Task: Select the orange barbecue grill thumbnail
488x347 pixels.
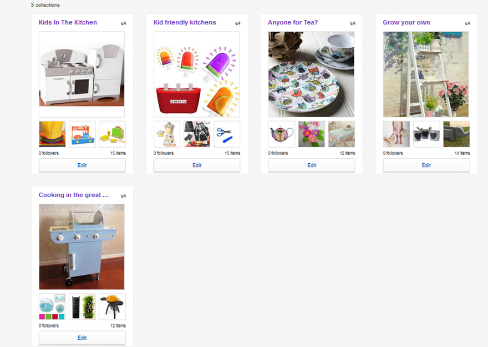Action: (113, 307)
